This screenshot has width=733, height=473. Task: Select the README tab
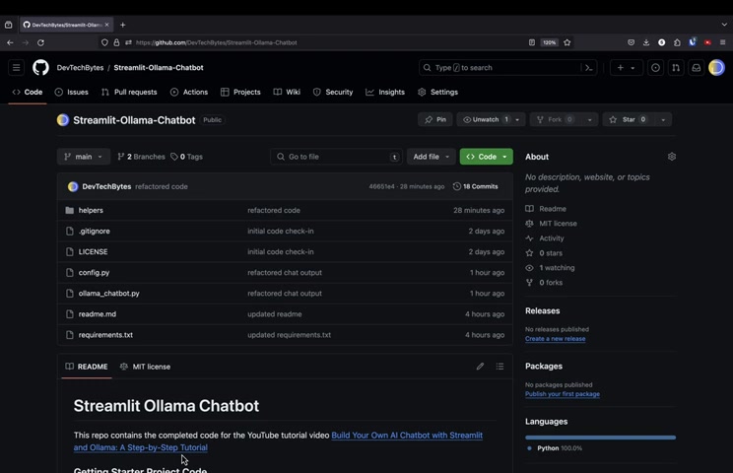(x=87, y=367)
